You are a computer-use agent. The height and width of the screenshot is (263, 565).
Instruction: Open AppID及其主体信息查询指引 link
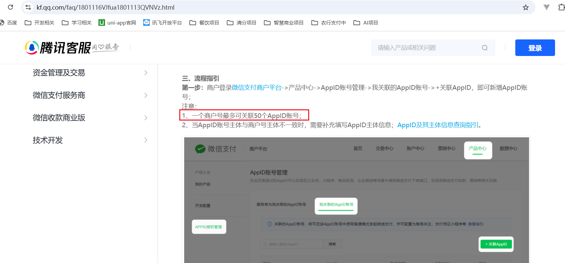pyautogui.click(x=438, y=125)
